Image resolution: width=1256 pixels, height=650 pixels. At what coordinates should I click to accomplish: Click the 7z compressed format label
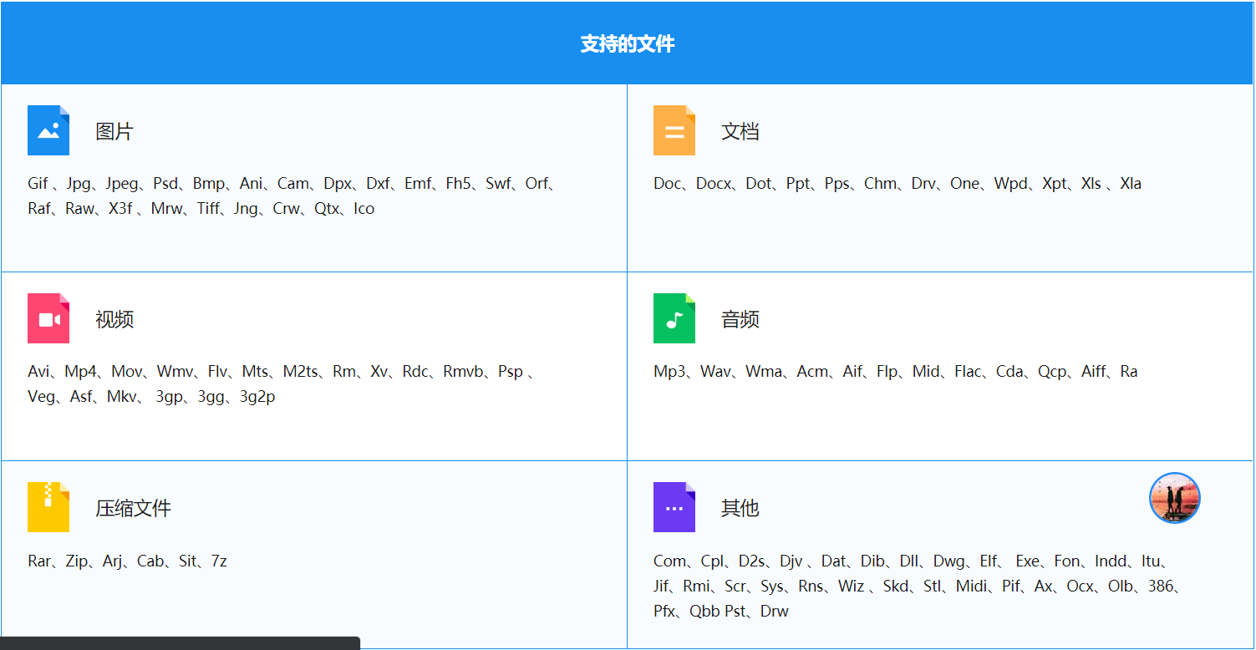click(221, 561)
